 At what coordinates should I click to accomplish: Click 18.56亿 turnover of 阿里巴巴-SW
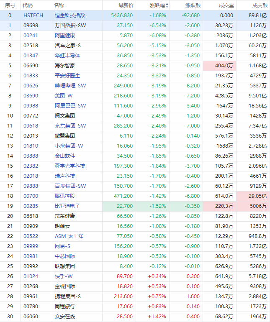[258, 106]
